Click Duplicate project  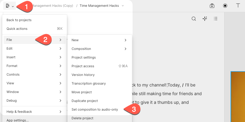pos(85,101)
